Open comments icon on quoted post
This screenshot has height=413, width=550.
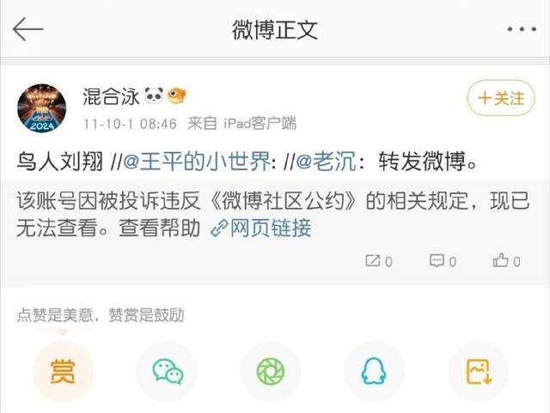(x=443, y=261)
